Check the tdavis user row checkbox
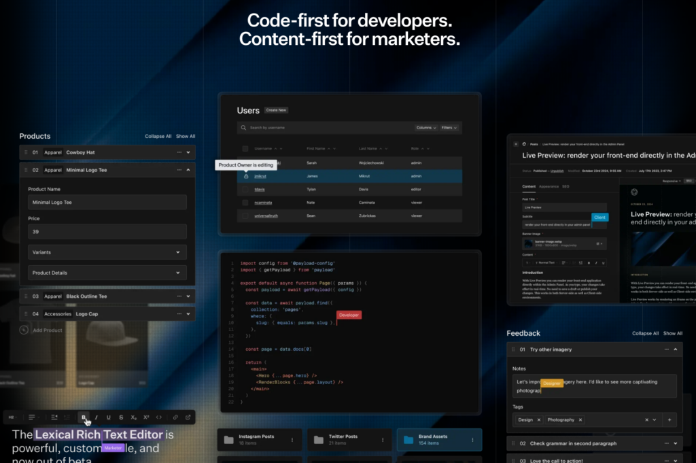 pyautogui.click(x=245, y=190)
